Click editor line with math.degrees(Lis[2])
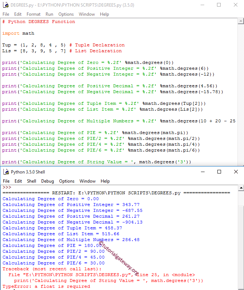The image size is (244, 290). pos(102,110)
